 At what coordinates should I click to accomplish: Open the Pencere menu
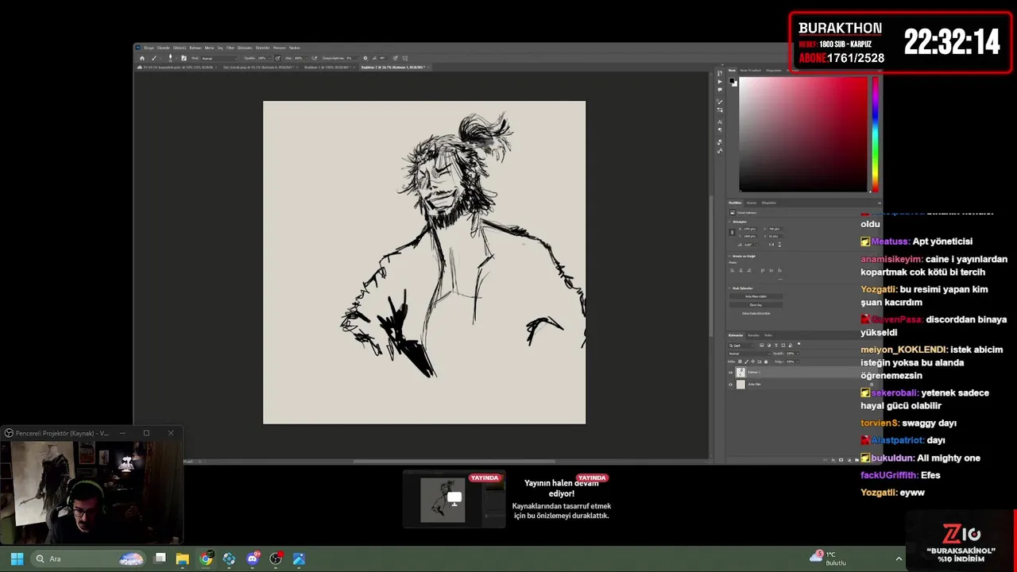(280, 48)
